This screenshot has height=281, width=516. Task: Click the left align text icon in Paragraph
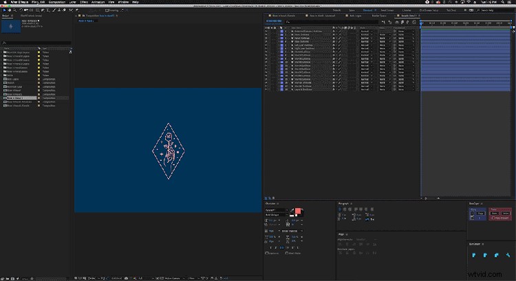pos(340,210)
